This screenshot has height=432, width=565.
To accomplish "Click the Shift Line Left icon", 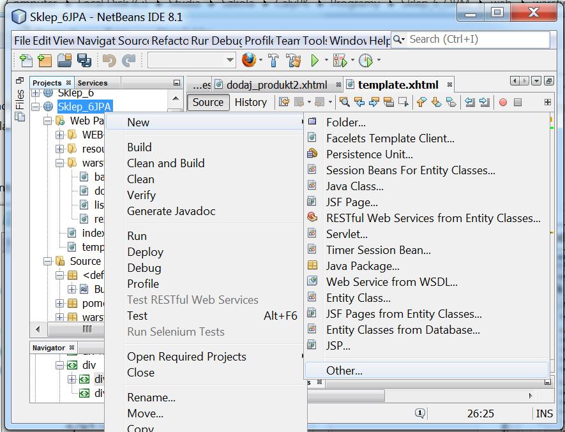I will (x=469, y=102).
